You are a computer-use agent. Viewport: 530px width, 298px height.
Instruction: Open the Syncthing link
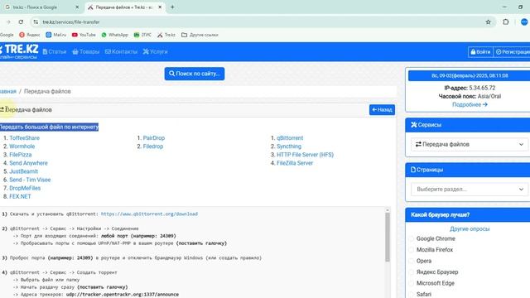click(289, 147)
